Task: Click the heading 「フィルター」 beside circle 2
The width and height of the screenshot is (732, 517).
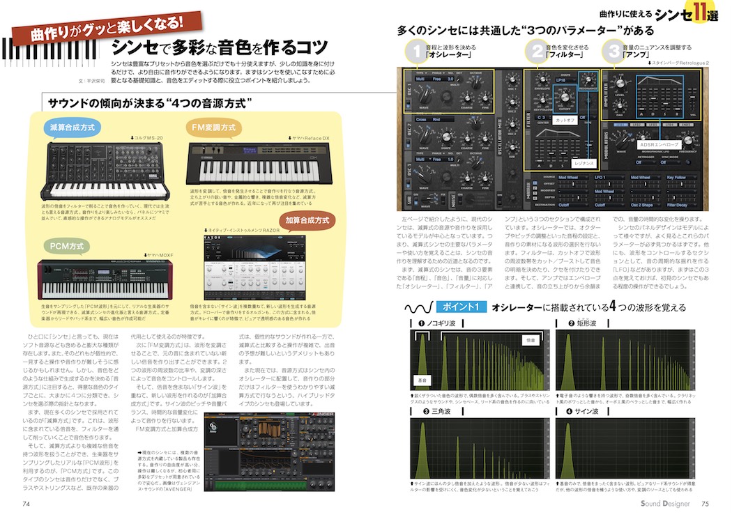Action: point(565,55)
